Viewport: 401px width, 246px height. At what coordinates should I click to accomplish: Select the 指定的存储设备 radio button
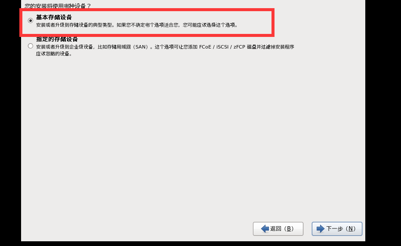pyautogui.click(x=31, y=46)
